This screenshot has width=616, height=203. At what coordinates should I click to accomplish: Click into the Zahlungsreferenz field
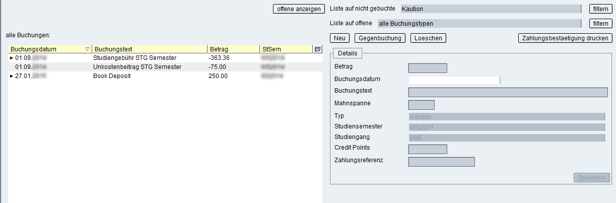441,162
